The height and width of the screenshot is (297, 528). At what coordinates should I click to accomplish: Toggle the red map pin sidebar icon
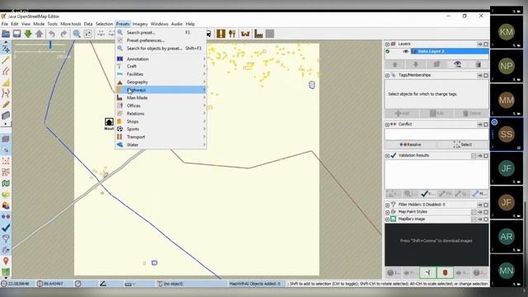click(x=6, y=261)
